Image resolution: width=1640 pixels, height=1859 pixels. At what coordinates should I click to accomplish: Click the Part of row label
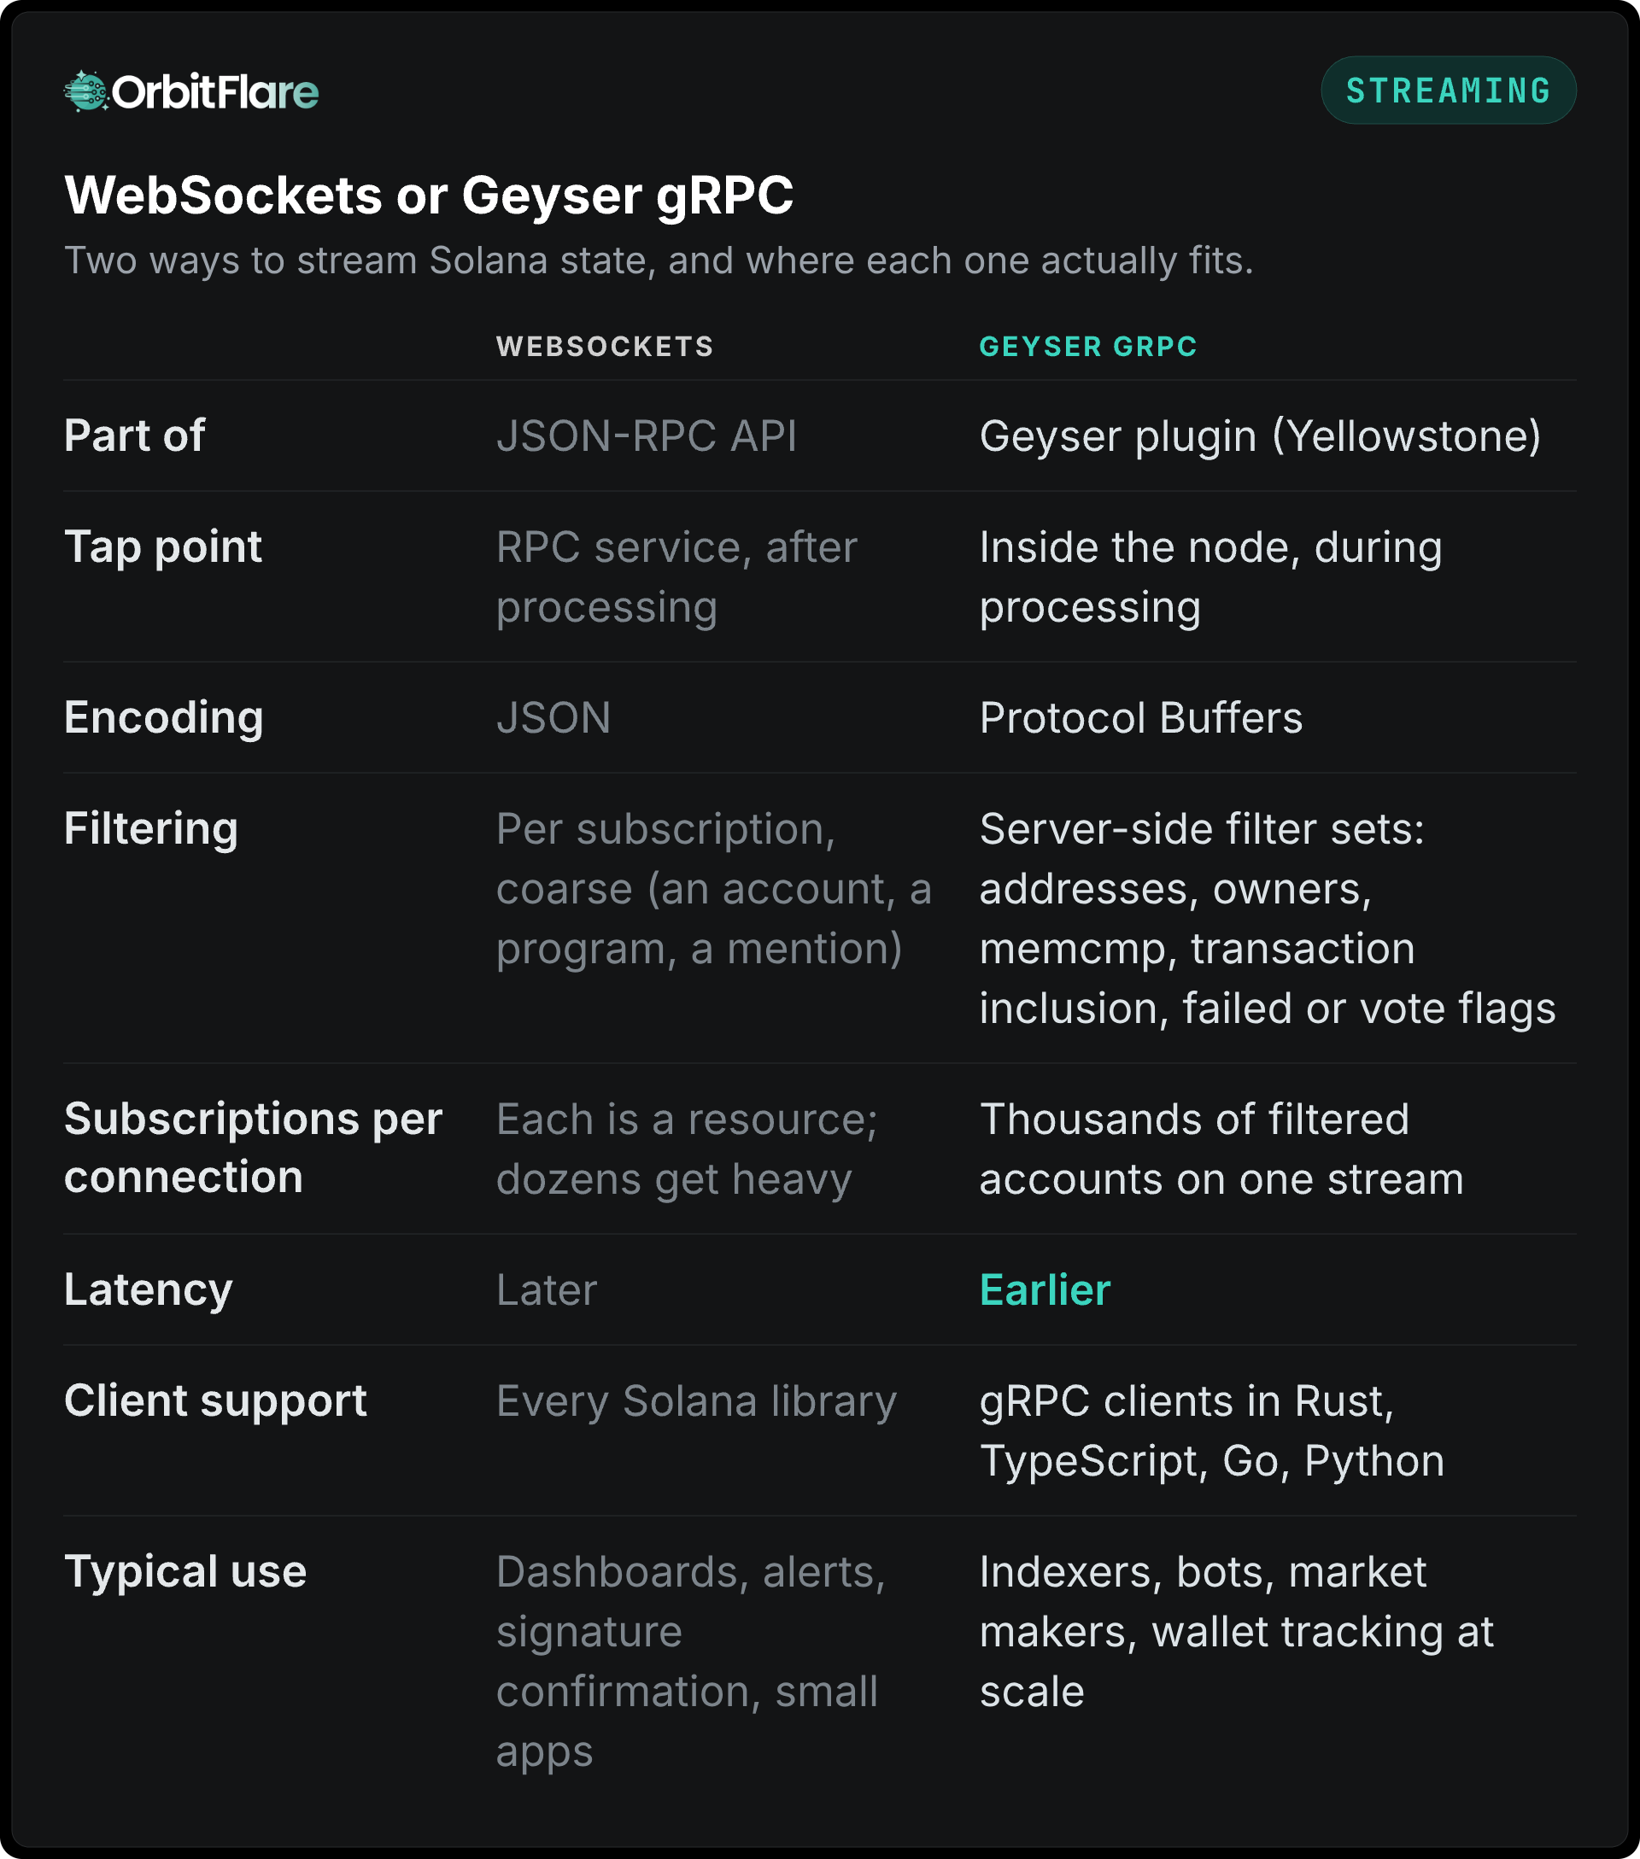click(x=135, y=435)
